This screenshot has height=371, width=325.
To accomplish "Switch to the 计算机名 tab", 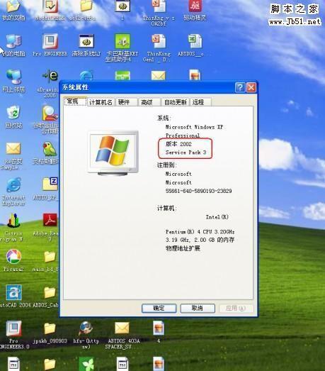I will [x=101, y=102].
